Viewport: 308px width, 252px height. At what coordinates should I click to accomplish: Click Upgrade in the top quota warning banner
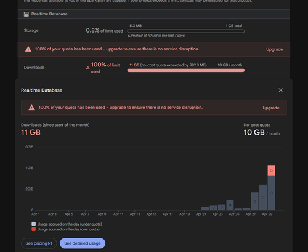[275, 49]
